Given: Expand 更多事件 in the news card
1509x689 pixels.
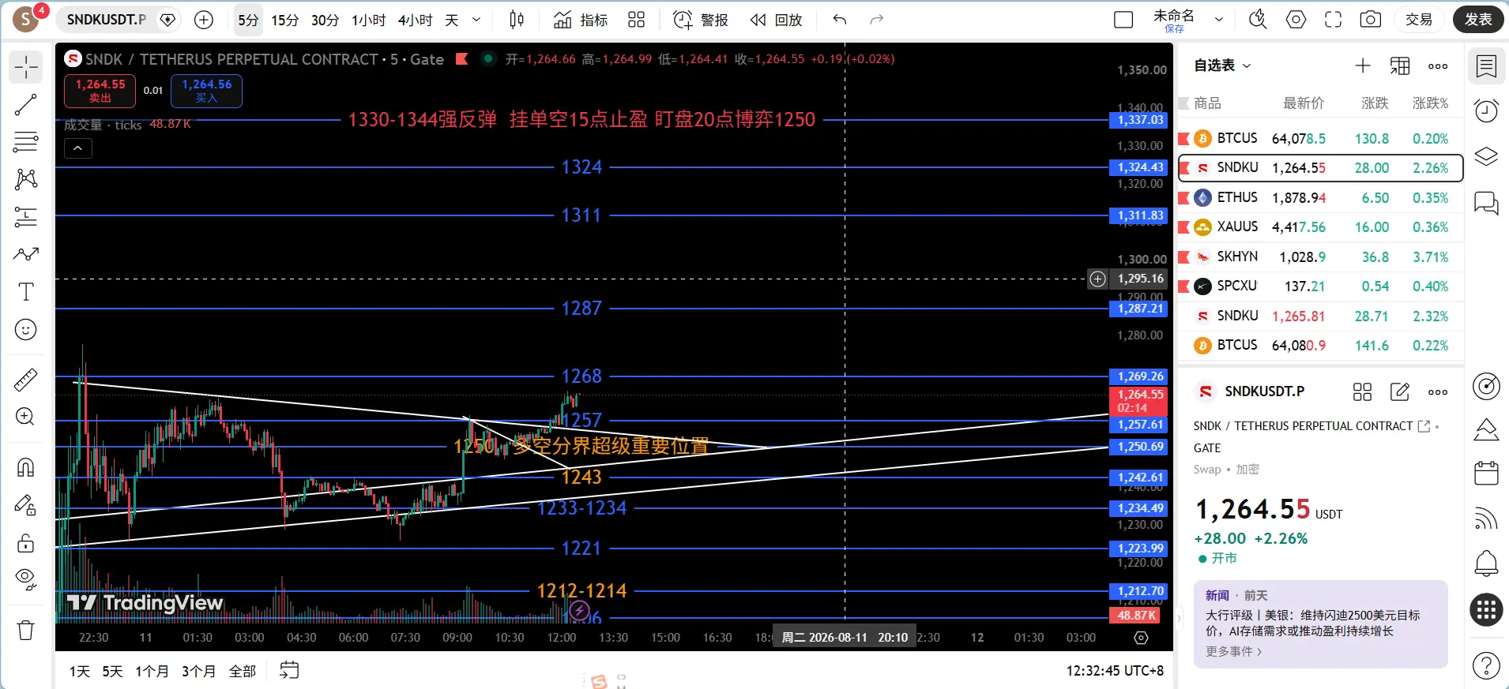Looking at the screenshot, I should (x=1233, y=651).
